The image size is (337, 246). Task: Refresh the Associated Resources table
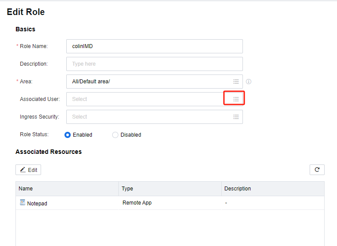coord(317,170)
